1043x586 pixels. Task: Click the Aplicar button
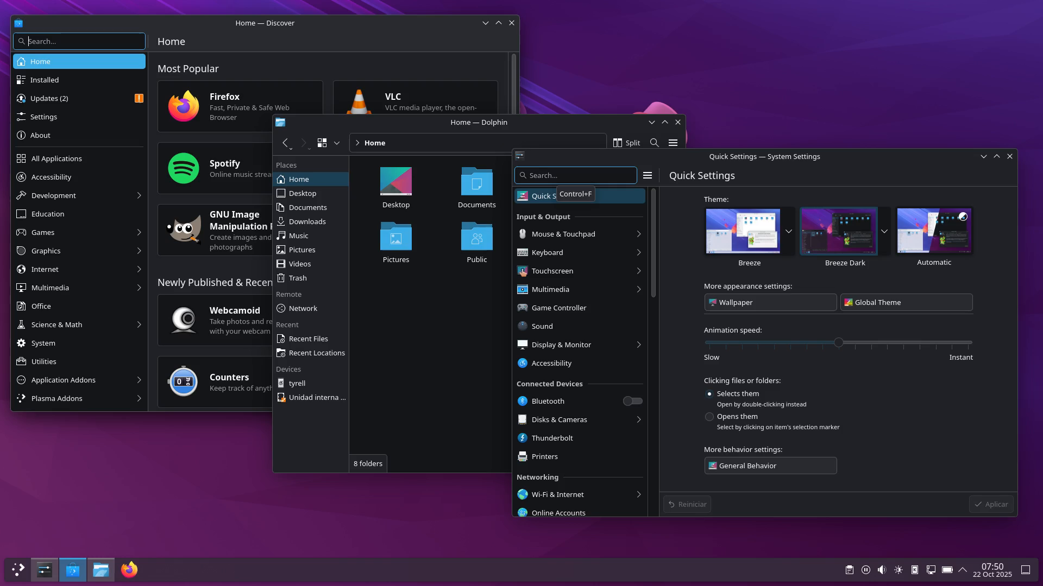[x=991, y=504]
